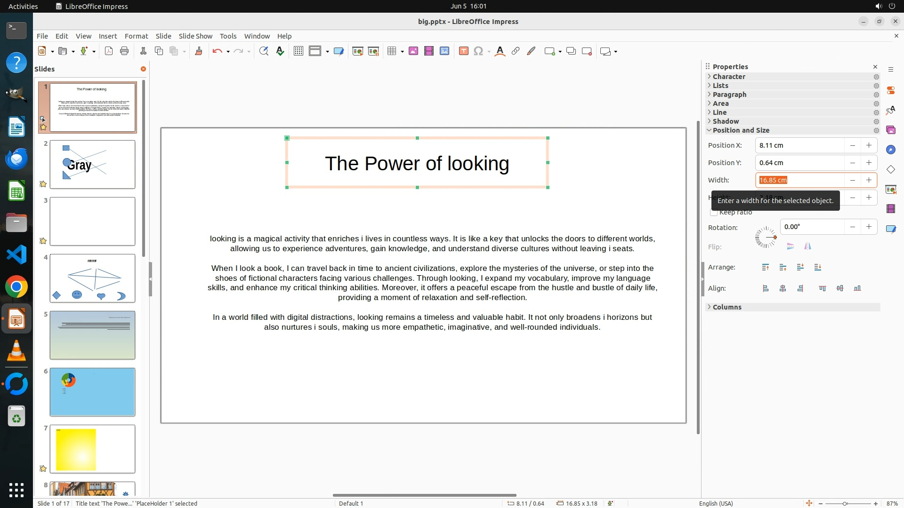The width and height of the screenshot is (904, 508).
Task: Click Insert Text Box icon
Action: pos(463,51)
